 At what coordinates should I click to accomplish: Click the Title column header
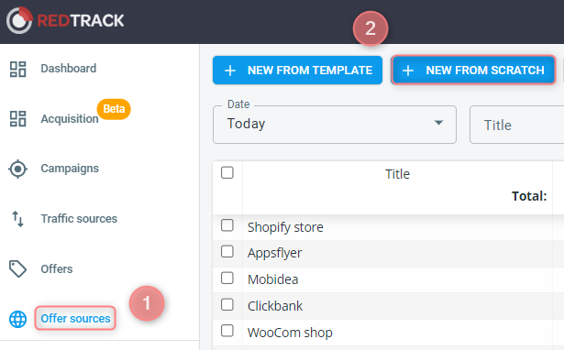coord(397,174)
